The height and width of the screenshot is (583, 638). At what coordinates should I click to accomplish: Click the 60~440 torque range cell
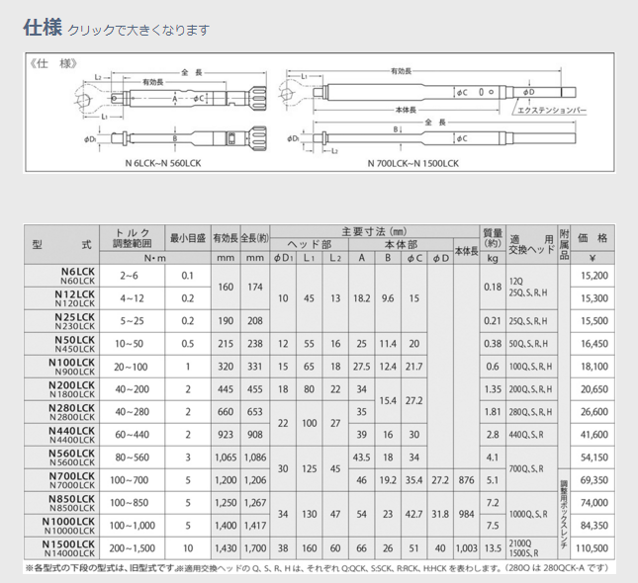point(133,436)
